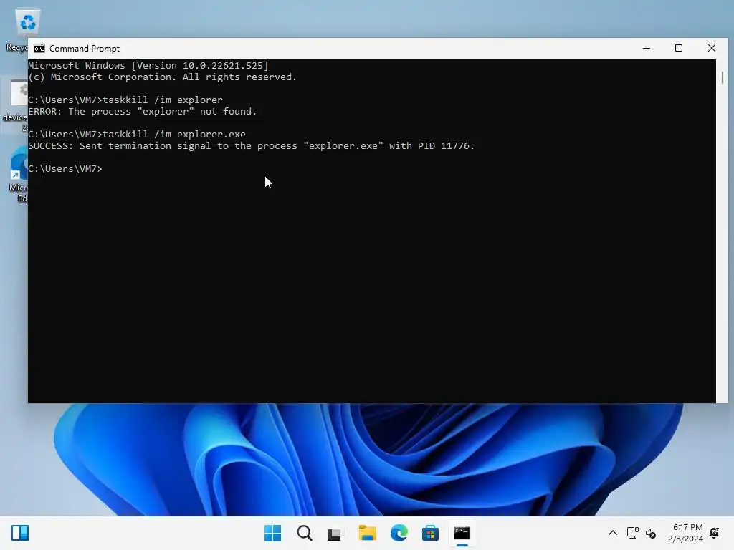The width and height of the screenshot is (734, 550).
Task: Open Microsoft Store from taskbar
Action: click(430, 533)
